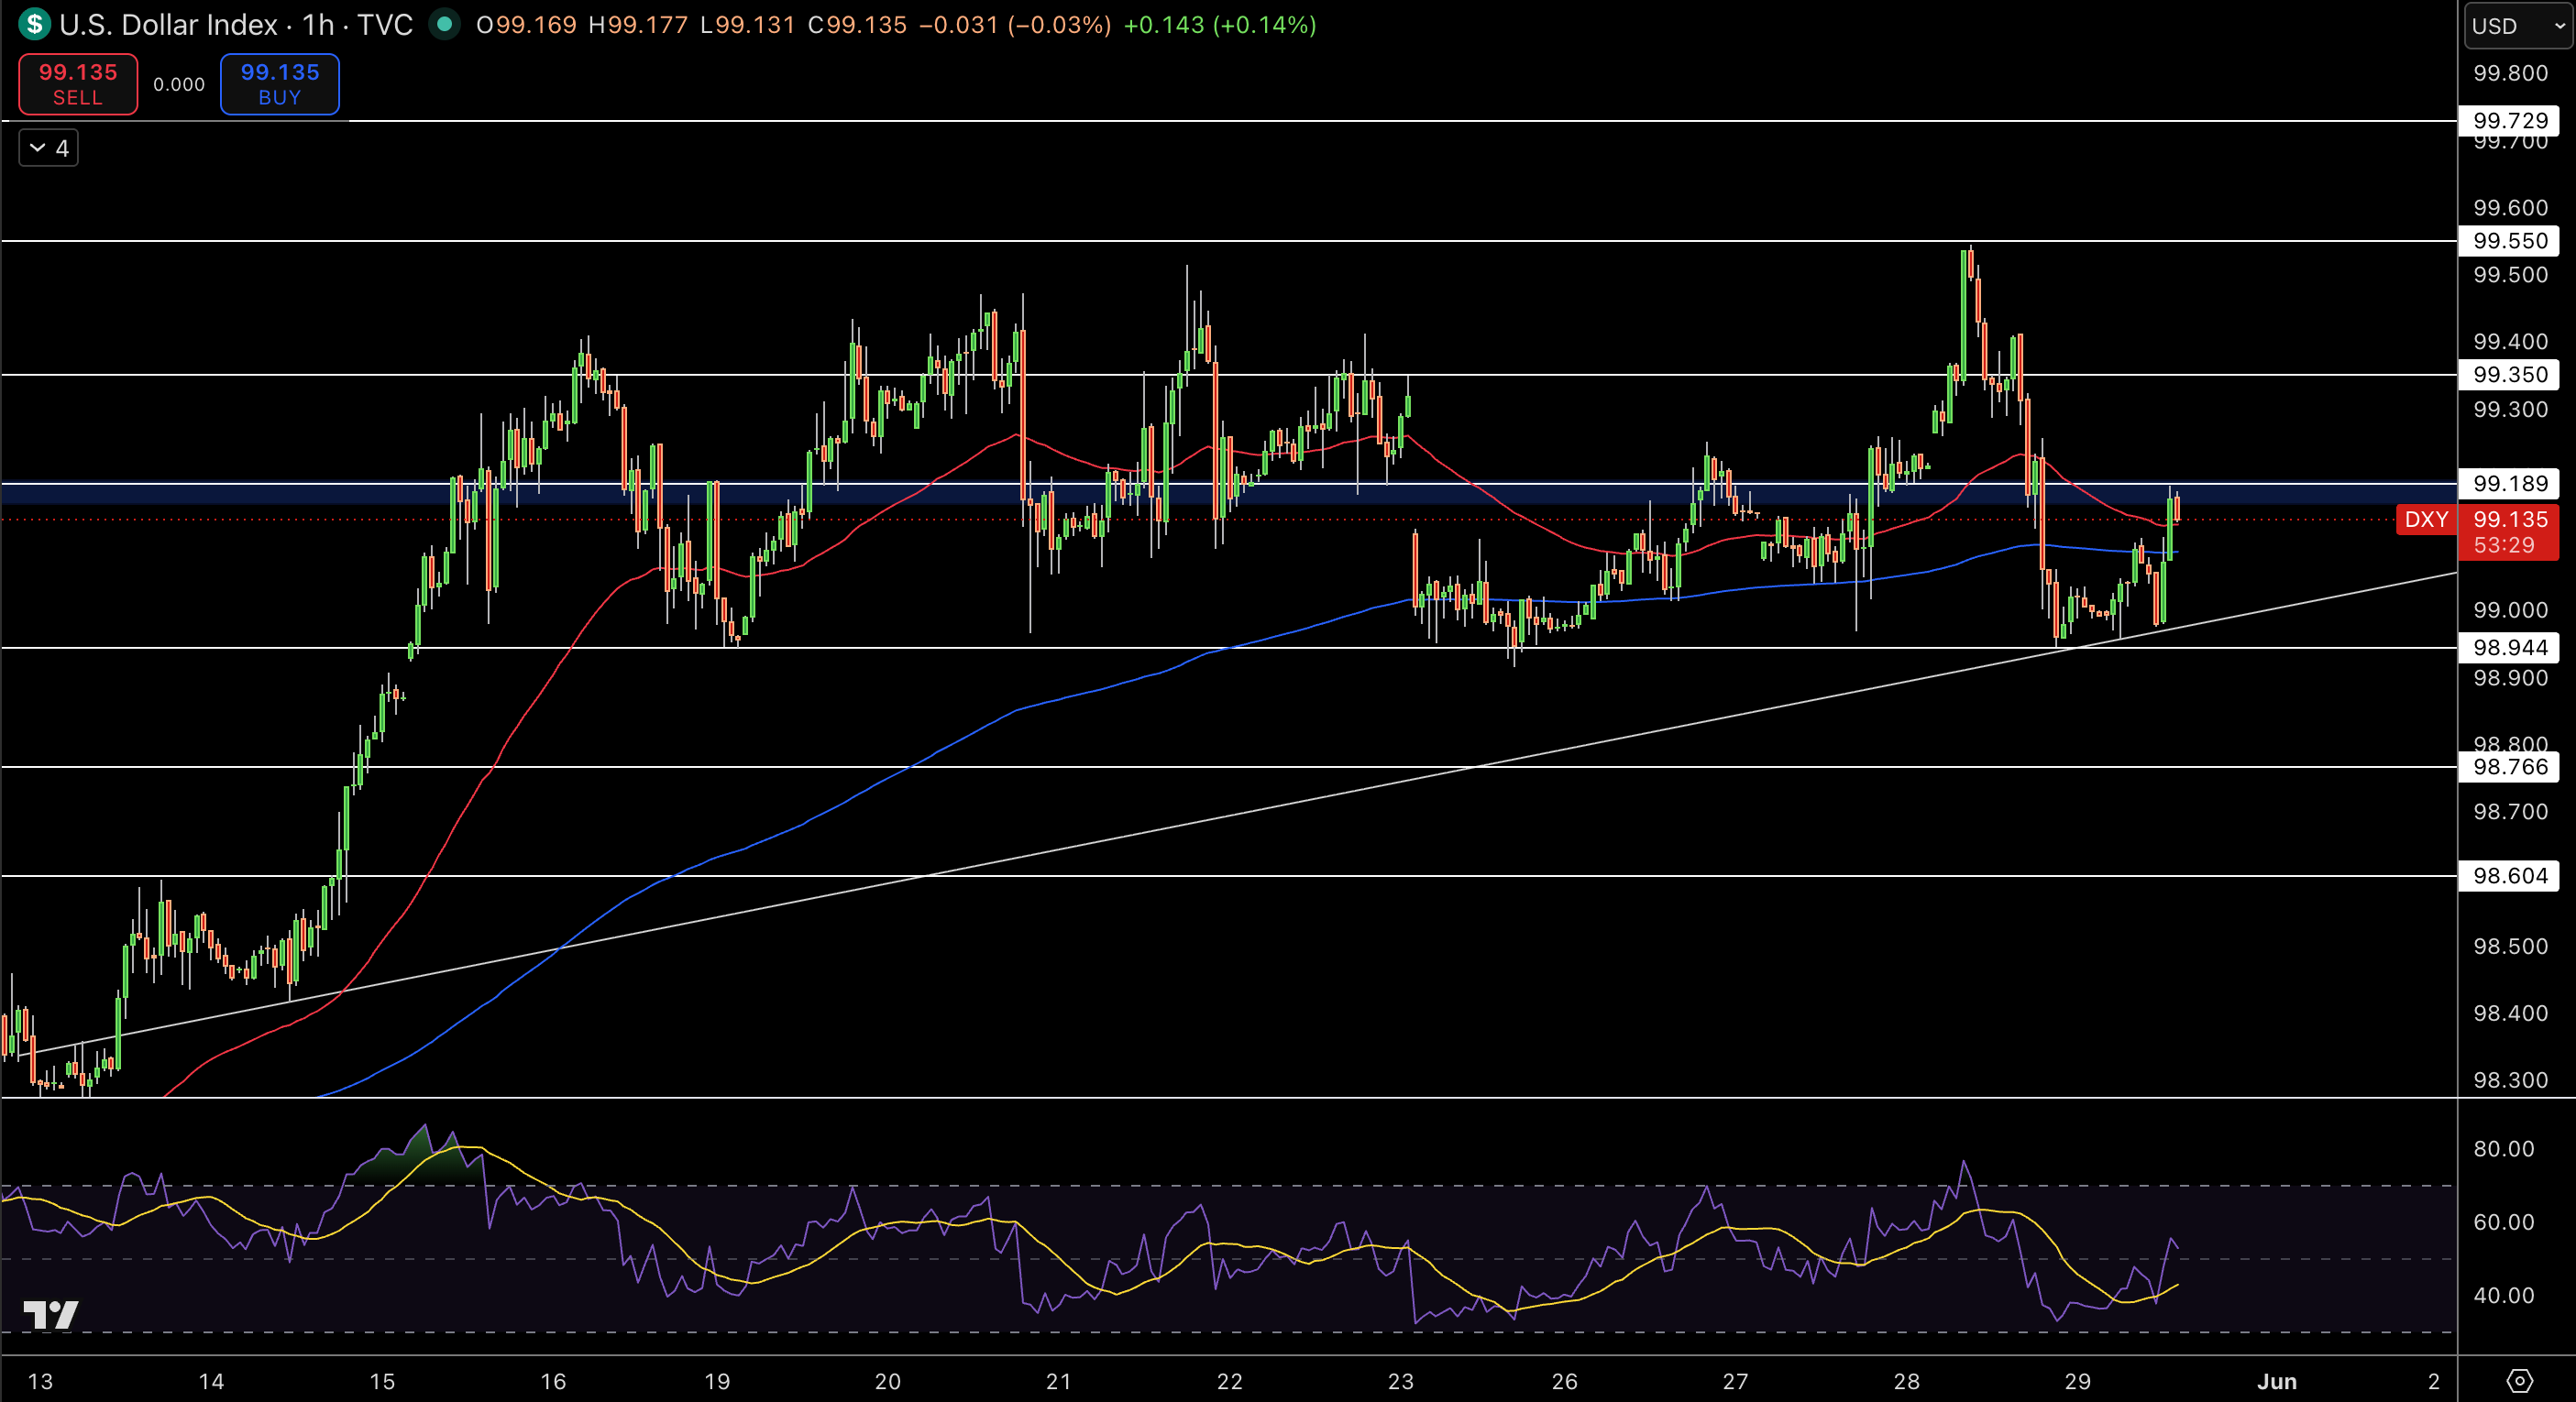The image size is (2576, 1402).
Task: Click the 40.00 RSI scale label
Action: pyautogui.click(x=2504, y=1296)
